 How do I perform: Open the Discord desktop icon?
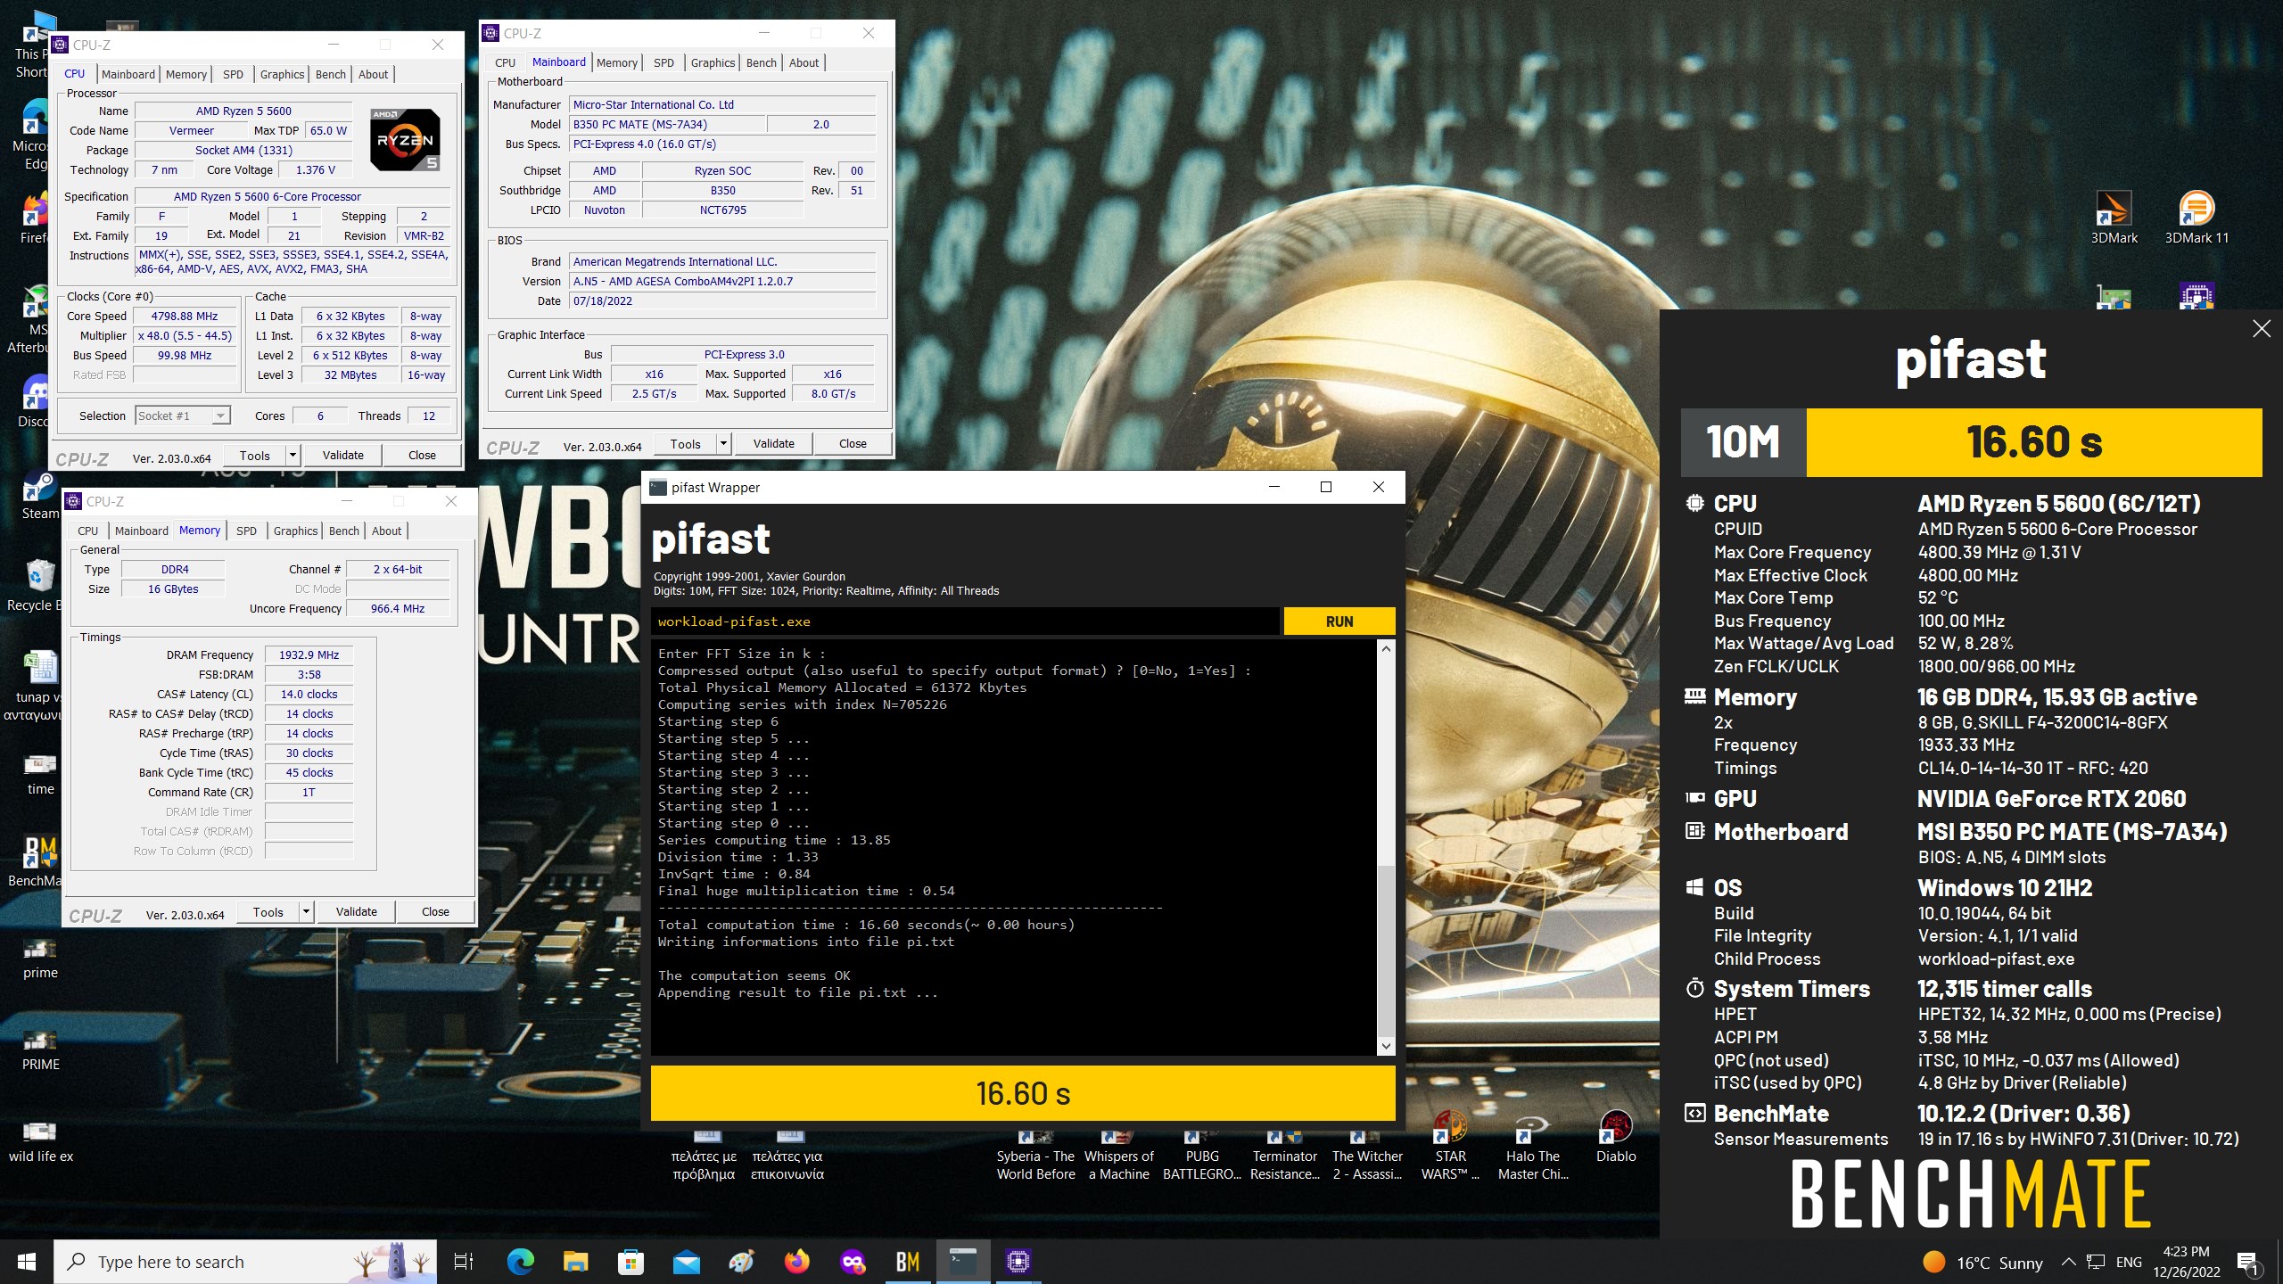pyautogui.click(x=36, y=402)
